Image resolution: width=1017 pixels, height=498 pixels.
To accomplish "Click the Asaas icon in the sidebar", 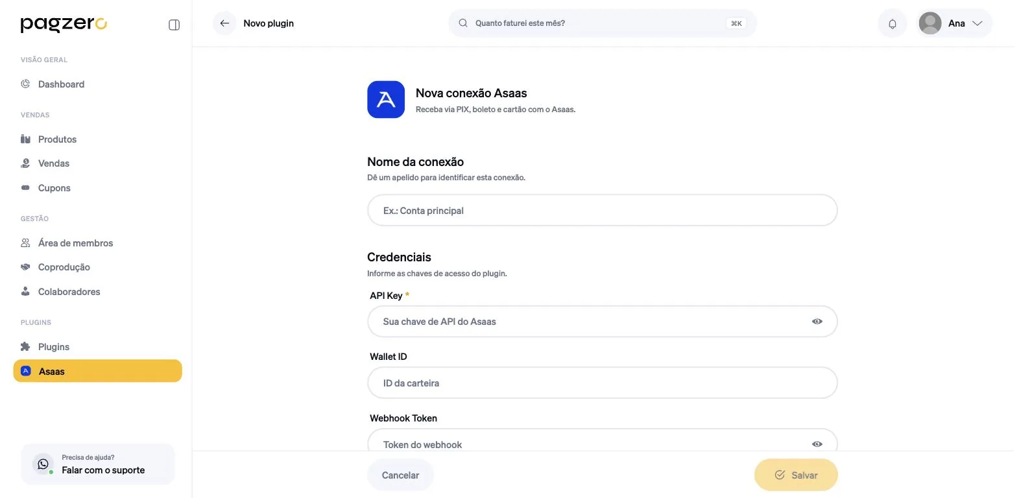I will pos(26,371).
